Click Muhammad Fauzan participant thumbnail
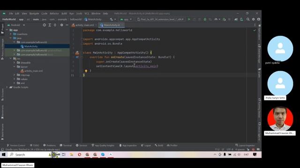The image size is (300, 168). (280, 119)
